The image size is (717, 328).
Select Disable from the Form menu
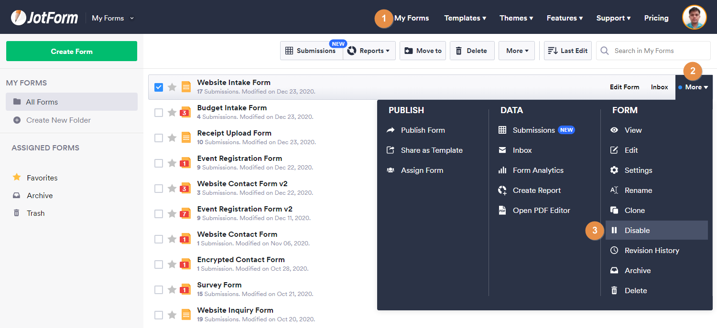[637, 231]
